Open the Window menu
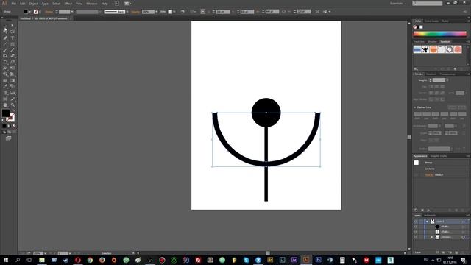Screen dimensions: 471x265 (91, 4)
